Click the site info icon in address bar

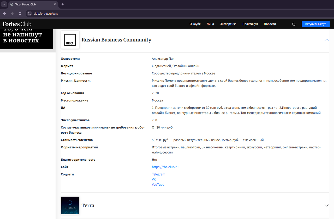29,14
